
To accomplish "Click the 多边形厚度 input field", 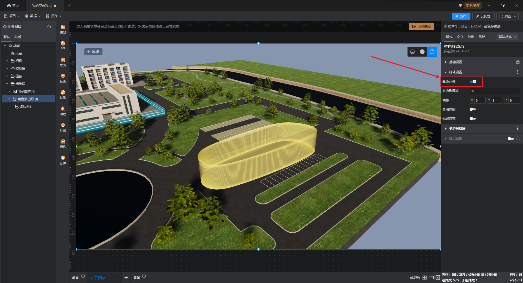I will [494, 91].
